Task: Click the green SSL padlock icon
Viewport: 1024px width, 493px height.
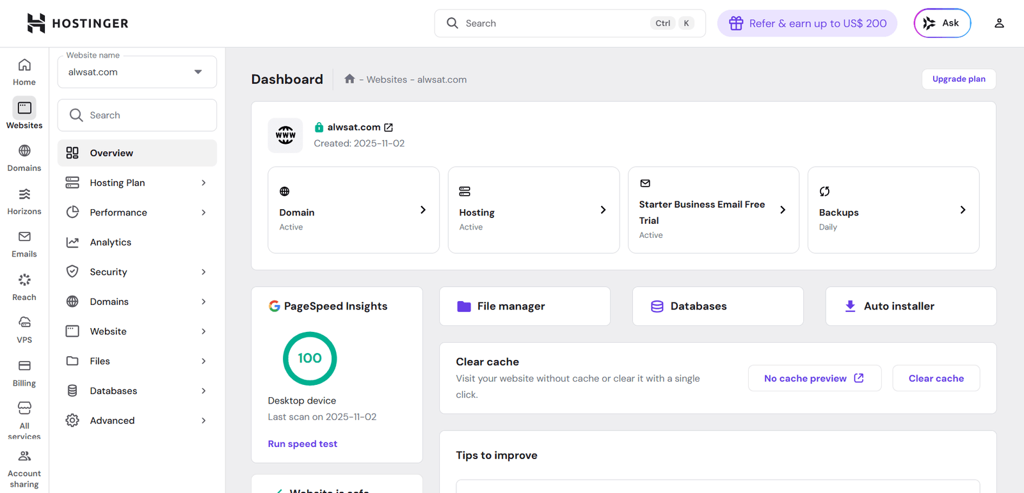Action: coord(319,127)
